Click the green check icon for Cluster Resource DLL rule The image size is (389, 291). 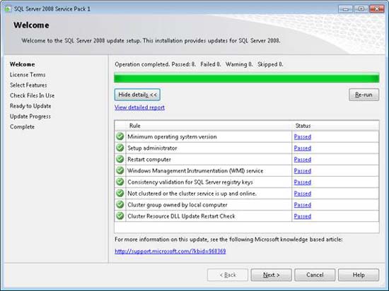point(120,216)
